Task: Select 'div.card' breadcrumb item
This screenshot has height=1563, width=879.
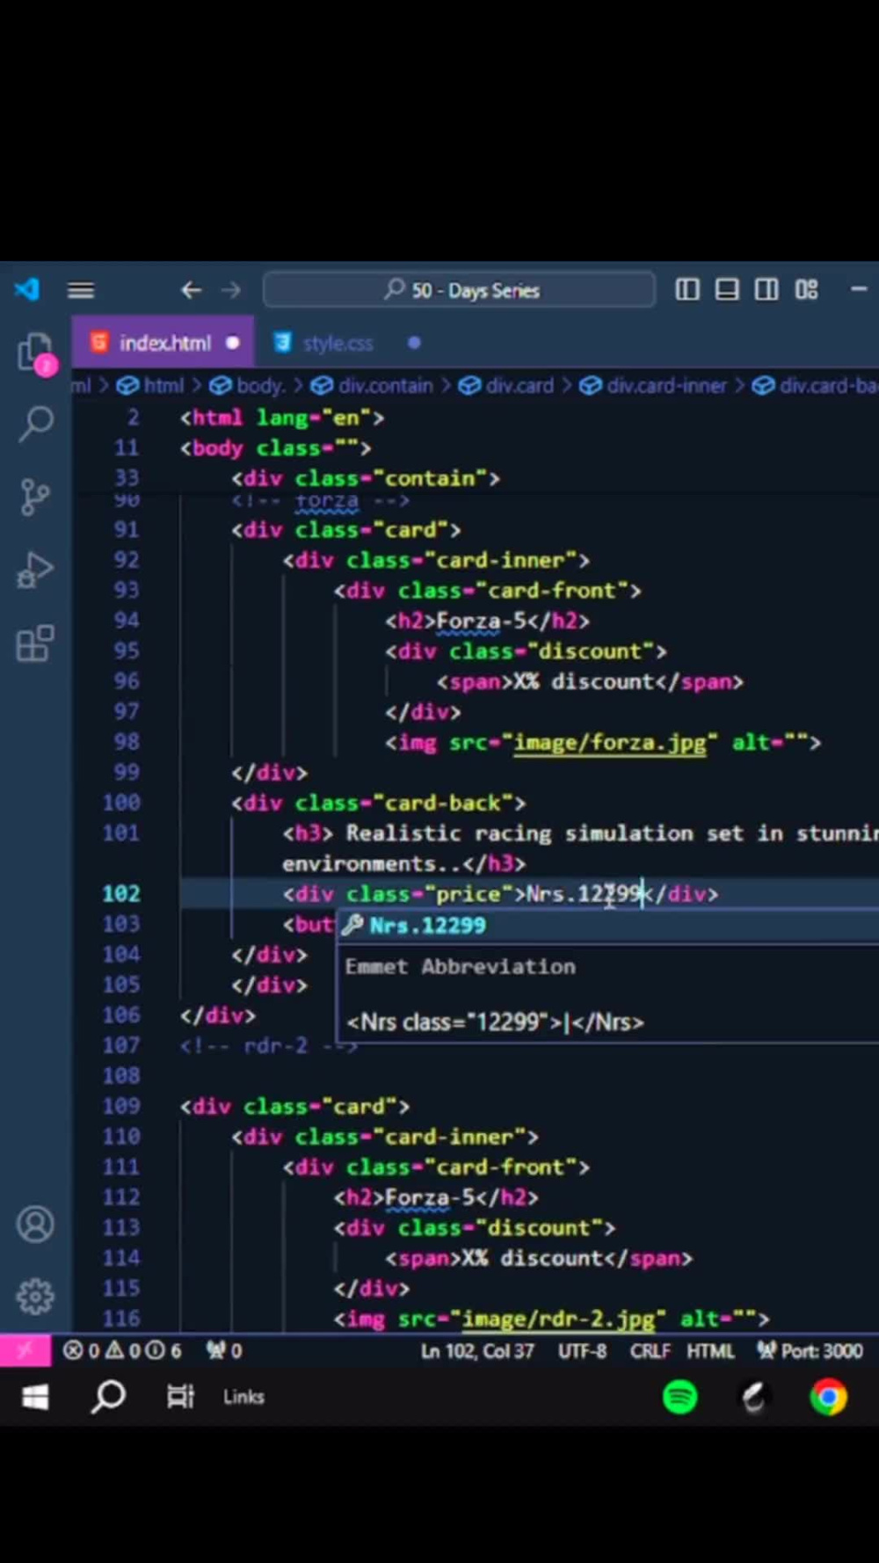Action: 519,385
